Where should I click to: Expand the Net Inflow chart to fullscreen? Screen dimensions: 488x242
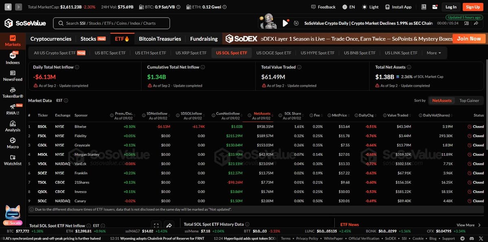[156, 225]
